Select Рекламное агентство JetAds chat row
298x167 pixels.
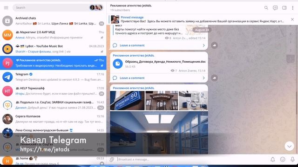pos(53,63)
